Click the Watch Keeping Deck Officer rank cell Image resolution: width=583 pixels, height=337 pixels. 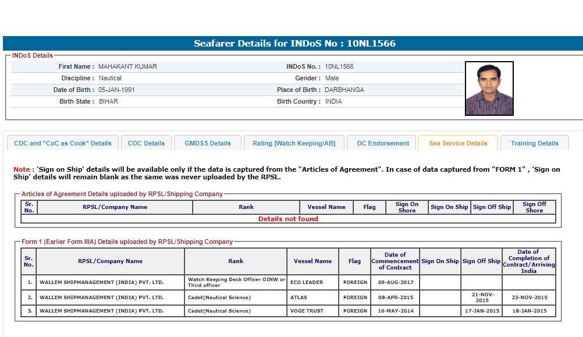click(x=236, y=282)
